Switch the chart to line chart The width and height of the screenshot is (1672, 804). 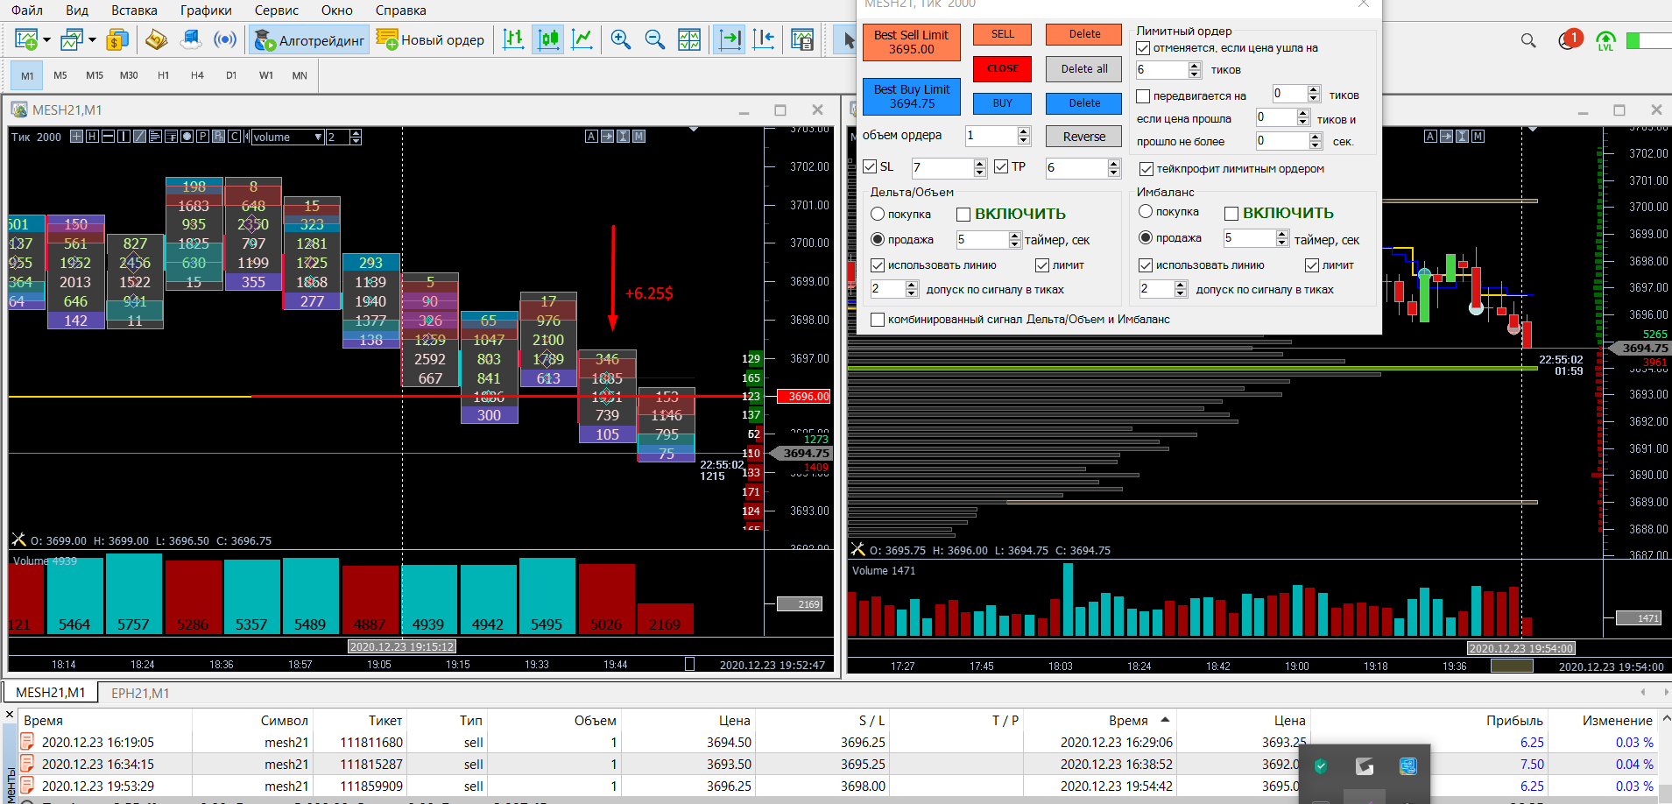(x=582, y=39)
